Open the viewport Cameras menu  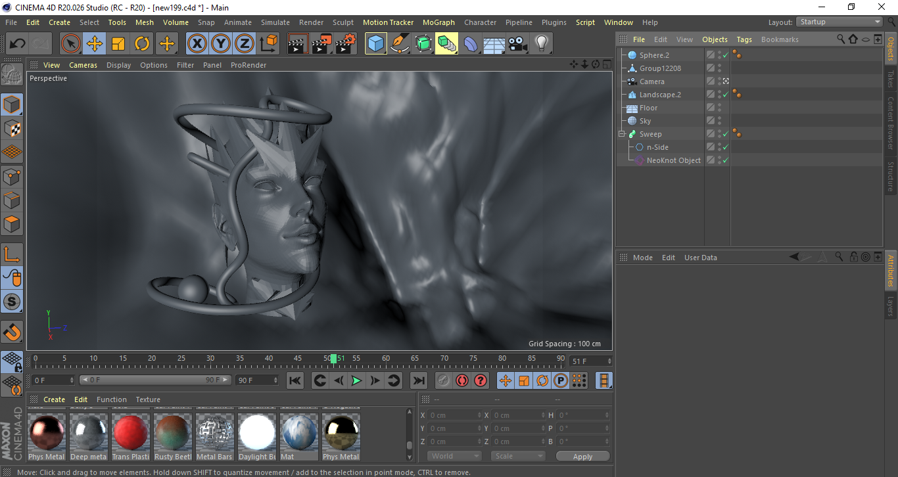point(83,65)
